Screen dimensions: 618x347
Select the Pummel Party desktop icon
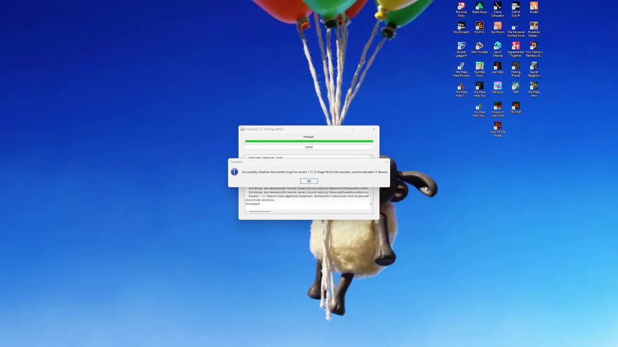(x=461, y=10)
